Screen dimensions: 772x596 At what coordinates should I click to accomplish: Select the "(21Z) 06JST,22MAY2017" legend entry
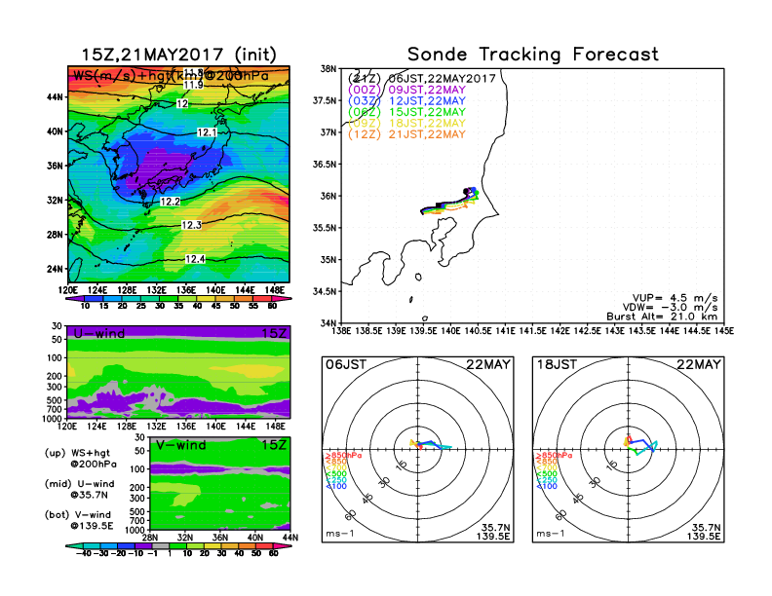[x=421, y=78]
